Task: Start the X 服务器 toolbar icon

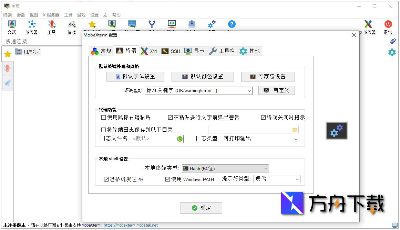Action: pos(368,24)
